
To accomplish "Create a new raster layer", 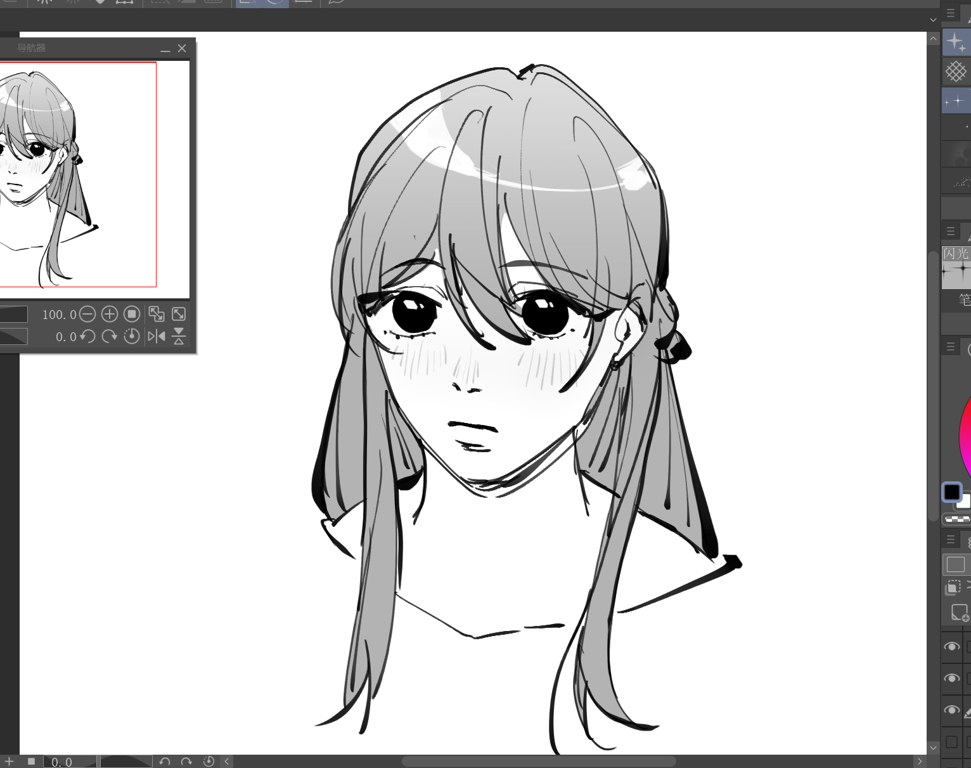I will (958, 612).
